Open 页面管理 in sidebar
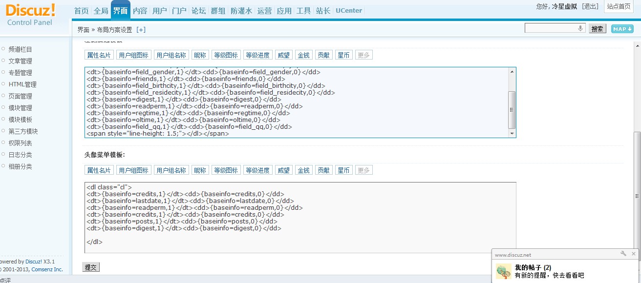This screenshot has width=641, height=283. 20,96
